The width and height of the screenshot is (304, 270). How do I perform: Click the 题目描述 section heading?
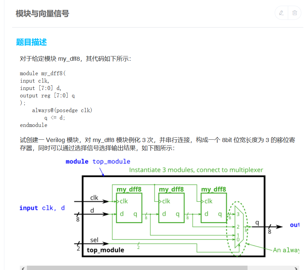coord(31,42)
